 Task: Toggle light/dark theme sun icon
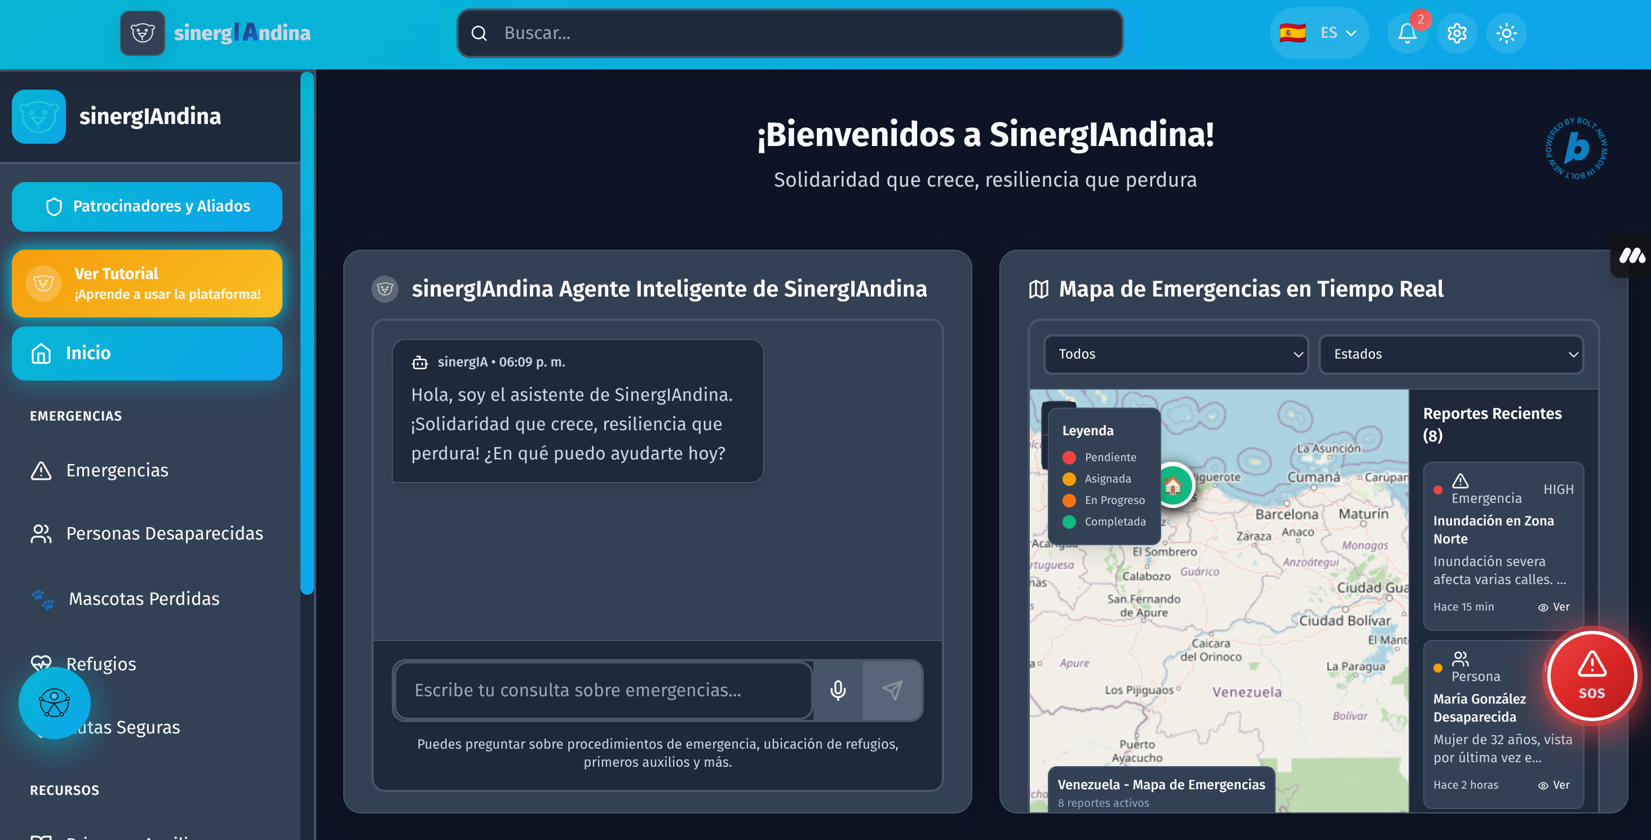[1506, 33]
